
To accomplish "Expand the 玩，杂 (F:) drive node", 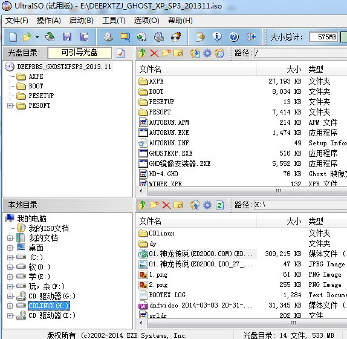I will coord(10,286).
